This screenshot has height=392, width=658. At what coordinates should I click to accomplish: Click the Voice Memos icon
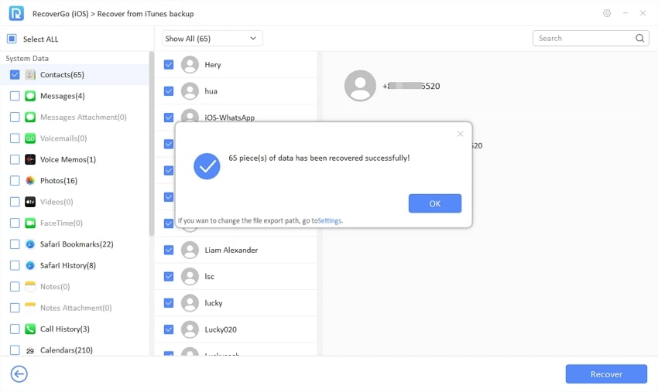(x=30, y=159)
